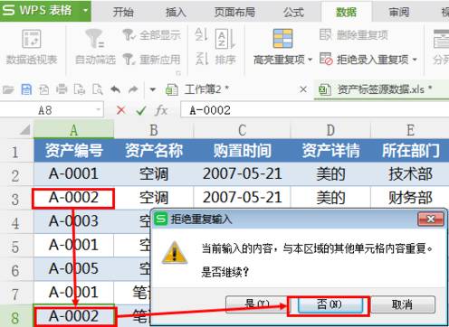
Task: Close the 拒绝重复输入 dialog
Action: pos(431,219)
